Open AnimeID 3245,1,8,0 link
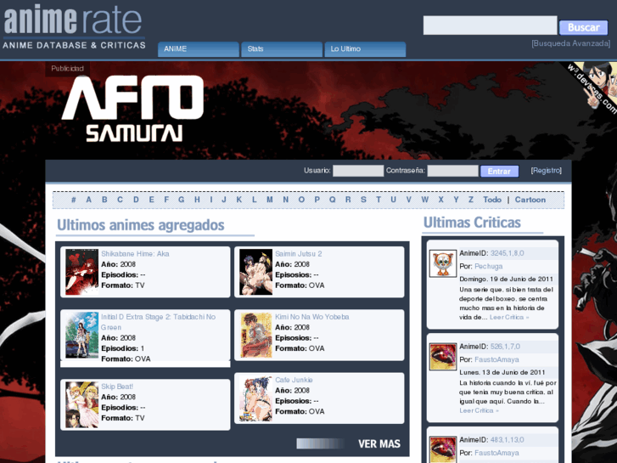The image size is (617, 463). coord(507,253)
